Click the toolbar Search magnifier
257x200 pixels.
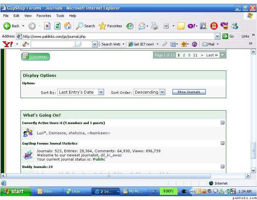pos(85,26)
